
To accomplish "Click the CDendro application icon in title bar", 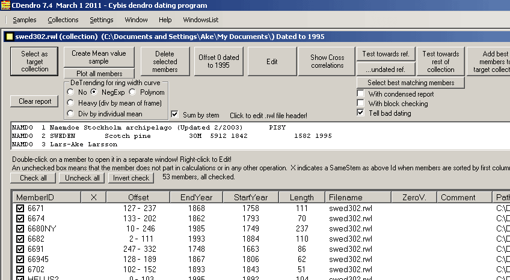I will tap(5, 5).
